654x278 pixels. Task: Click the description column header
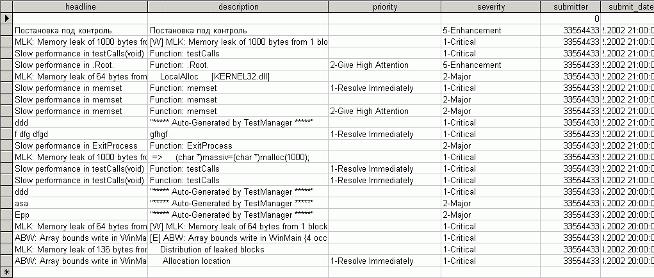pyautogui.click(x=238, y=7)
